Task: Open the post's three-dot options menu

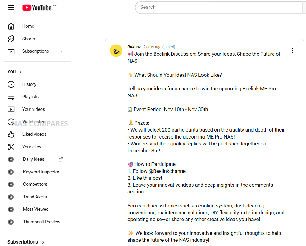Action: pos(292,51)
